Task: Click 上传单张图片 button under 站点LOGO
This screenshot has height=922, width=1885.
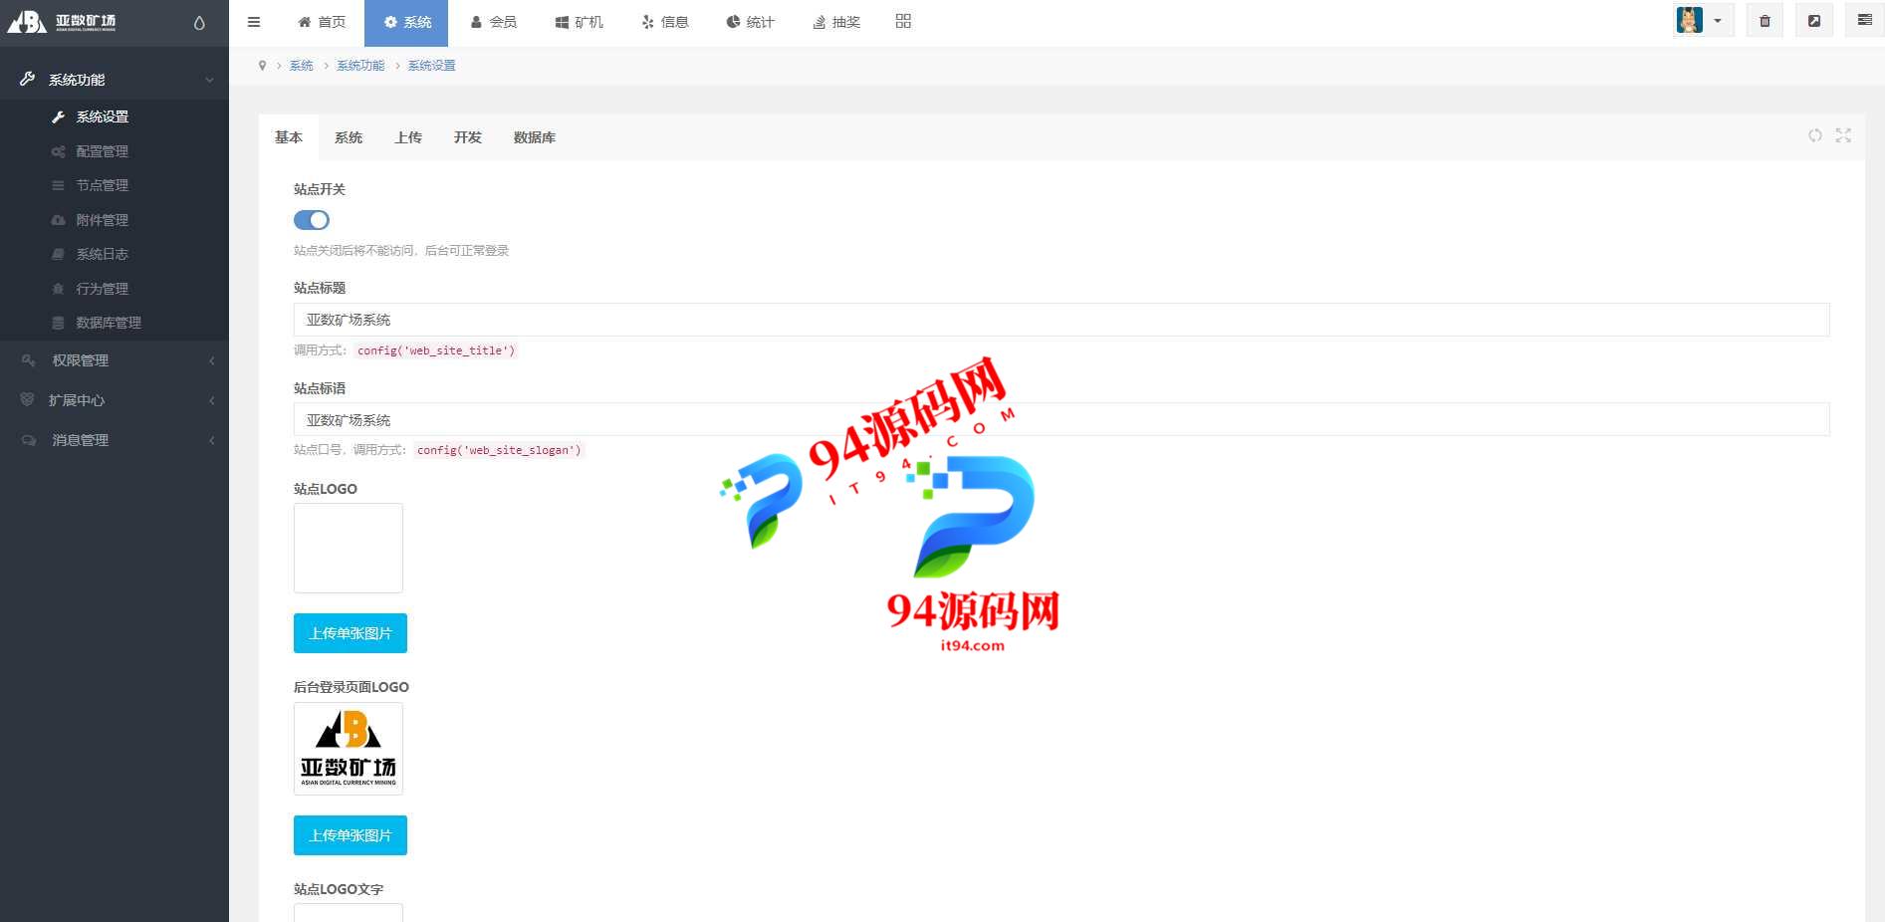Action: pyautogui.click(x=351, y=633)
